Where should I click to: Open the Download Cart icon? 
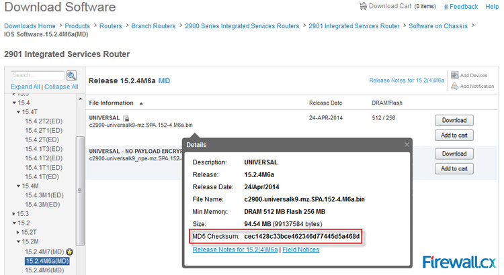(364, 6)
